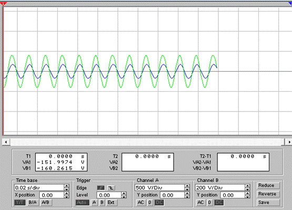
Task: Increase Channel B Y position up arrow
Action: (x=247, y=193)
